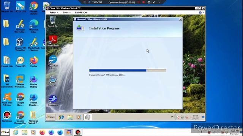
Task: Open Media Player on VM taskbar
Action: coord(79,117)
